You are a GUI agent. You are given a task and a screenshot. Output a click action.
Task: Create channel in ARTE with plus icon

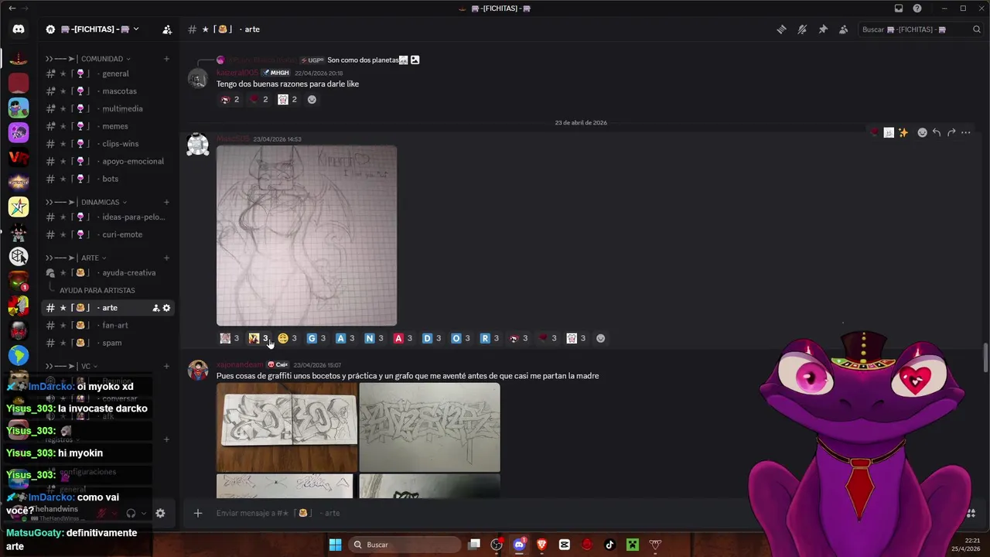[166, 258]
